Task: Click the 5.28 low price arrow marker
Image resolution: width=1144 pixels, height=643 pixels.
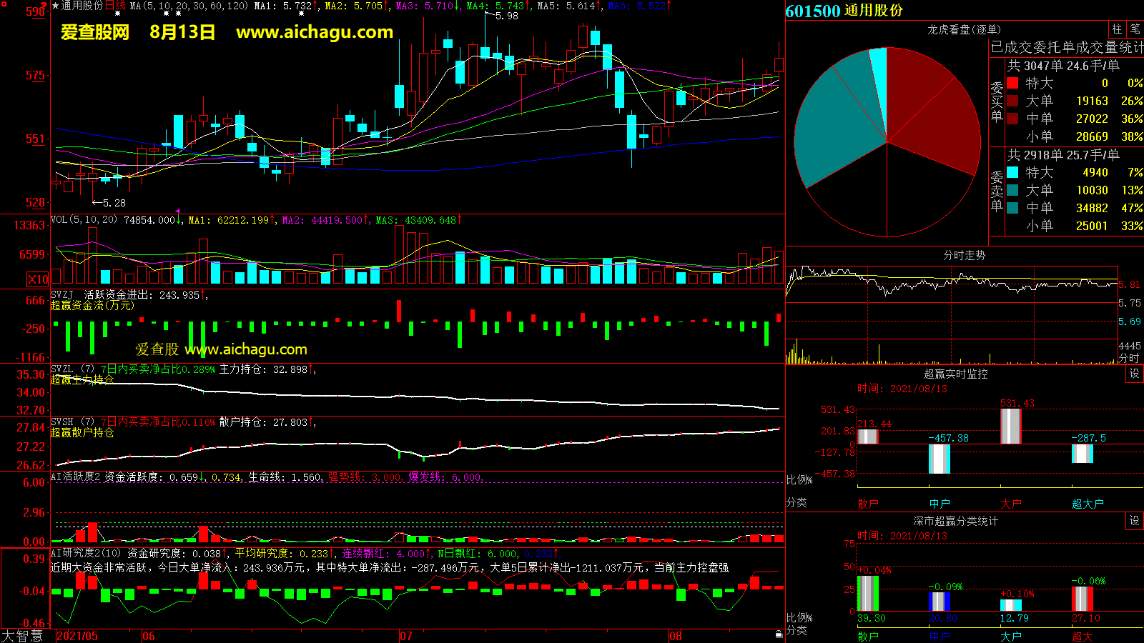Action: tap(109, 203)
